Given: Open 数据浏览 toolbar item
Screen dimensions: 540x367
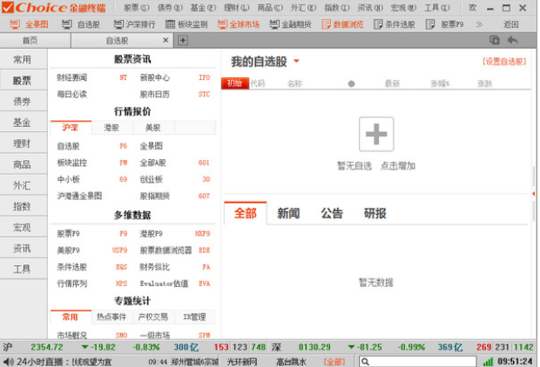Looking at the screenshot, I should (x=342, y=24).
